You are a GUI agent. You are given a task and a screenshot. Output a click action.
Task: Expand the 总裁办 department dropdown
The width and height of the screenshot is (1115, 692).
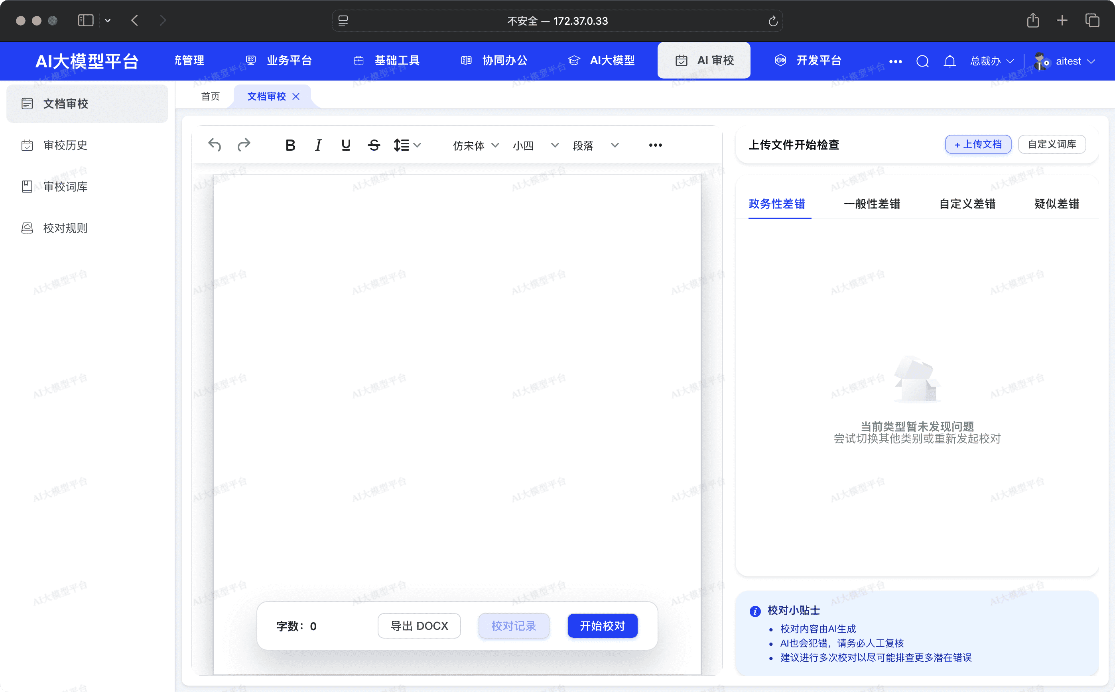[x=992, y=61]
